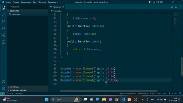Open the Файл menu
This screenshot has width=183, height=103.
pyautogui.click(x=8, y=2)
